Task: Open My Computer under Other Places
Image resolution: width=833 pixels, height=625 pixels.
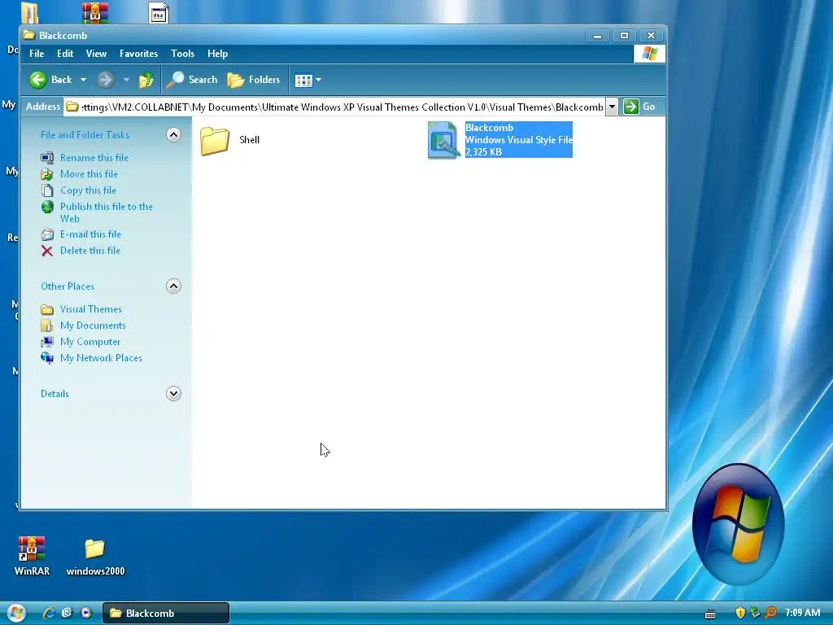Action: 89,342
